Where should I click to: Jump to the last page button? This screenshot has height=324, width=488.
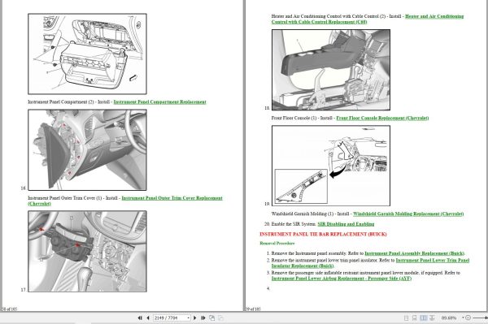click(x=203, y=318)
